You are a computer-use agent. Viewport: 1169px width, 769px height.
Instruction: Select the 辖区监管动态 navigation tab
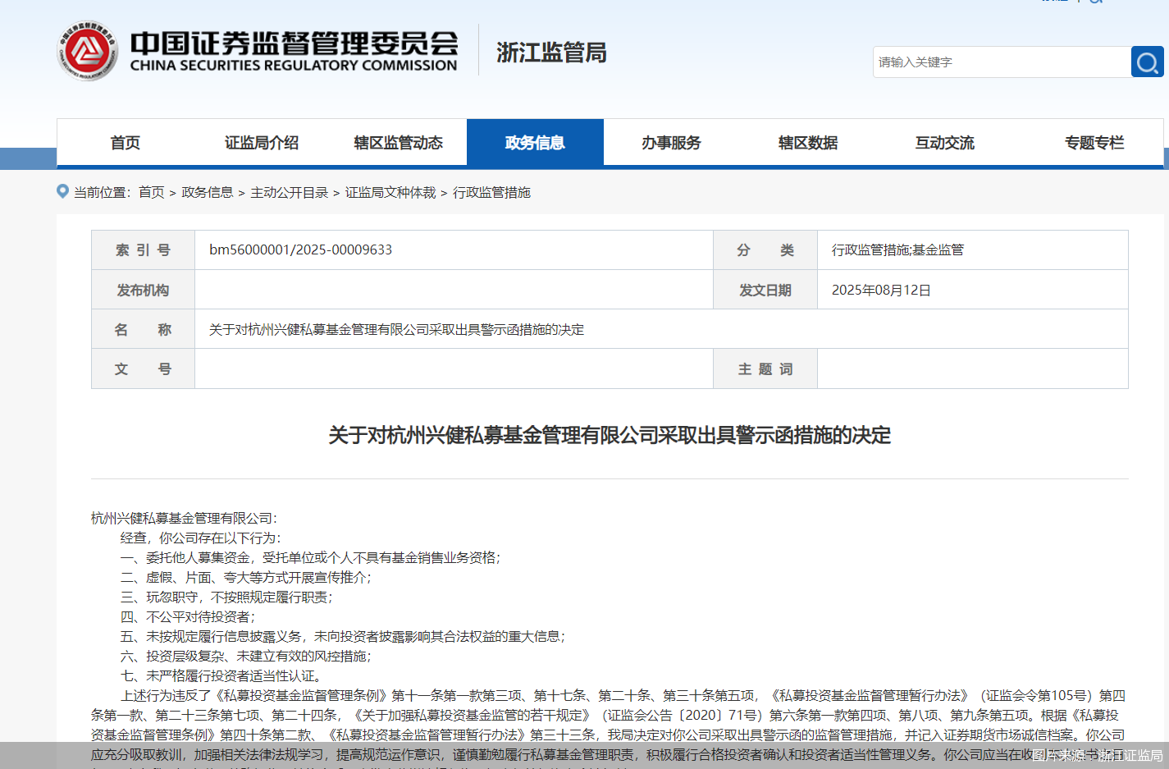tap(398, 142)
